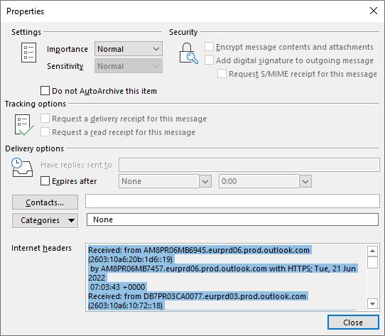Screen dimensions: 385x336
Task: Click the Internet headers scrollbar thumb
Action: point(372,262)
